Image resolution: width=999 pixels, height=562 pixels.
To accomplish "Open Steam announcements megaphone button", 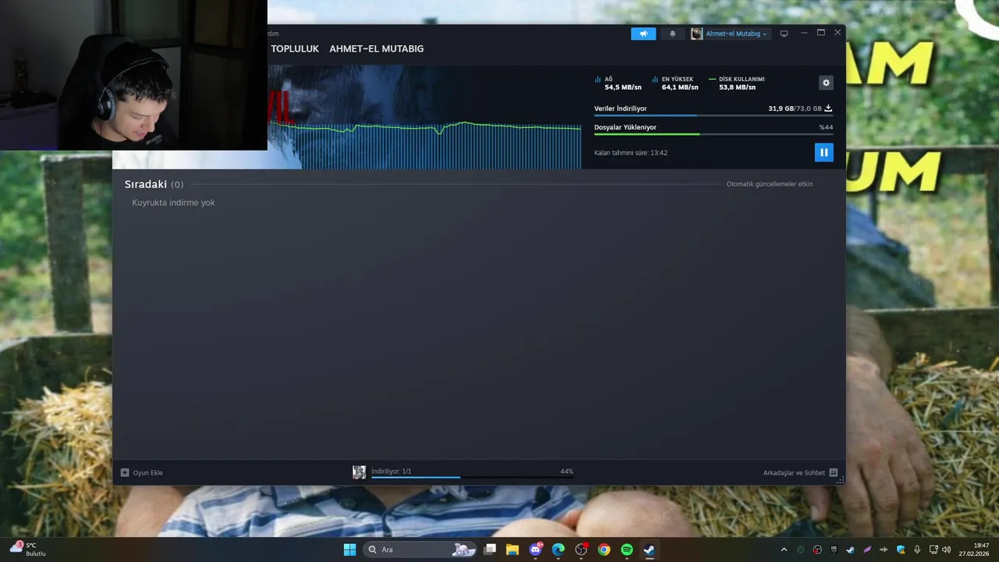I will [x=643, y=34].
